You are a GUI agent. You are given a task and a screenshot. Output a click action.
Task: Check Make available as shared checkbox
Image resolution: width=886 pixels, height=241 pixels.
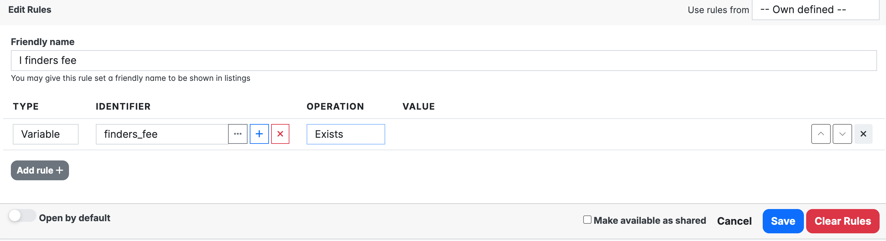[587, 220]
